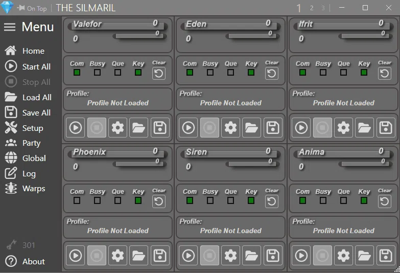400x273 pixels.
Task: Open Log page from sidebar
Action: click(x=20, y=173)
